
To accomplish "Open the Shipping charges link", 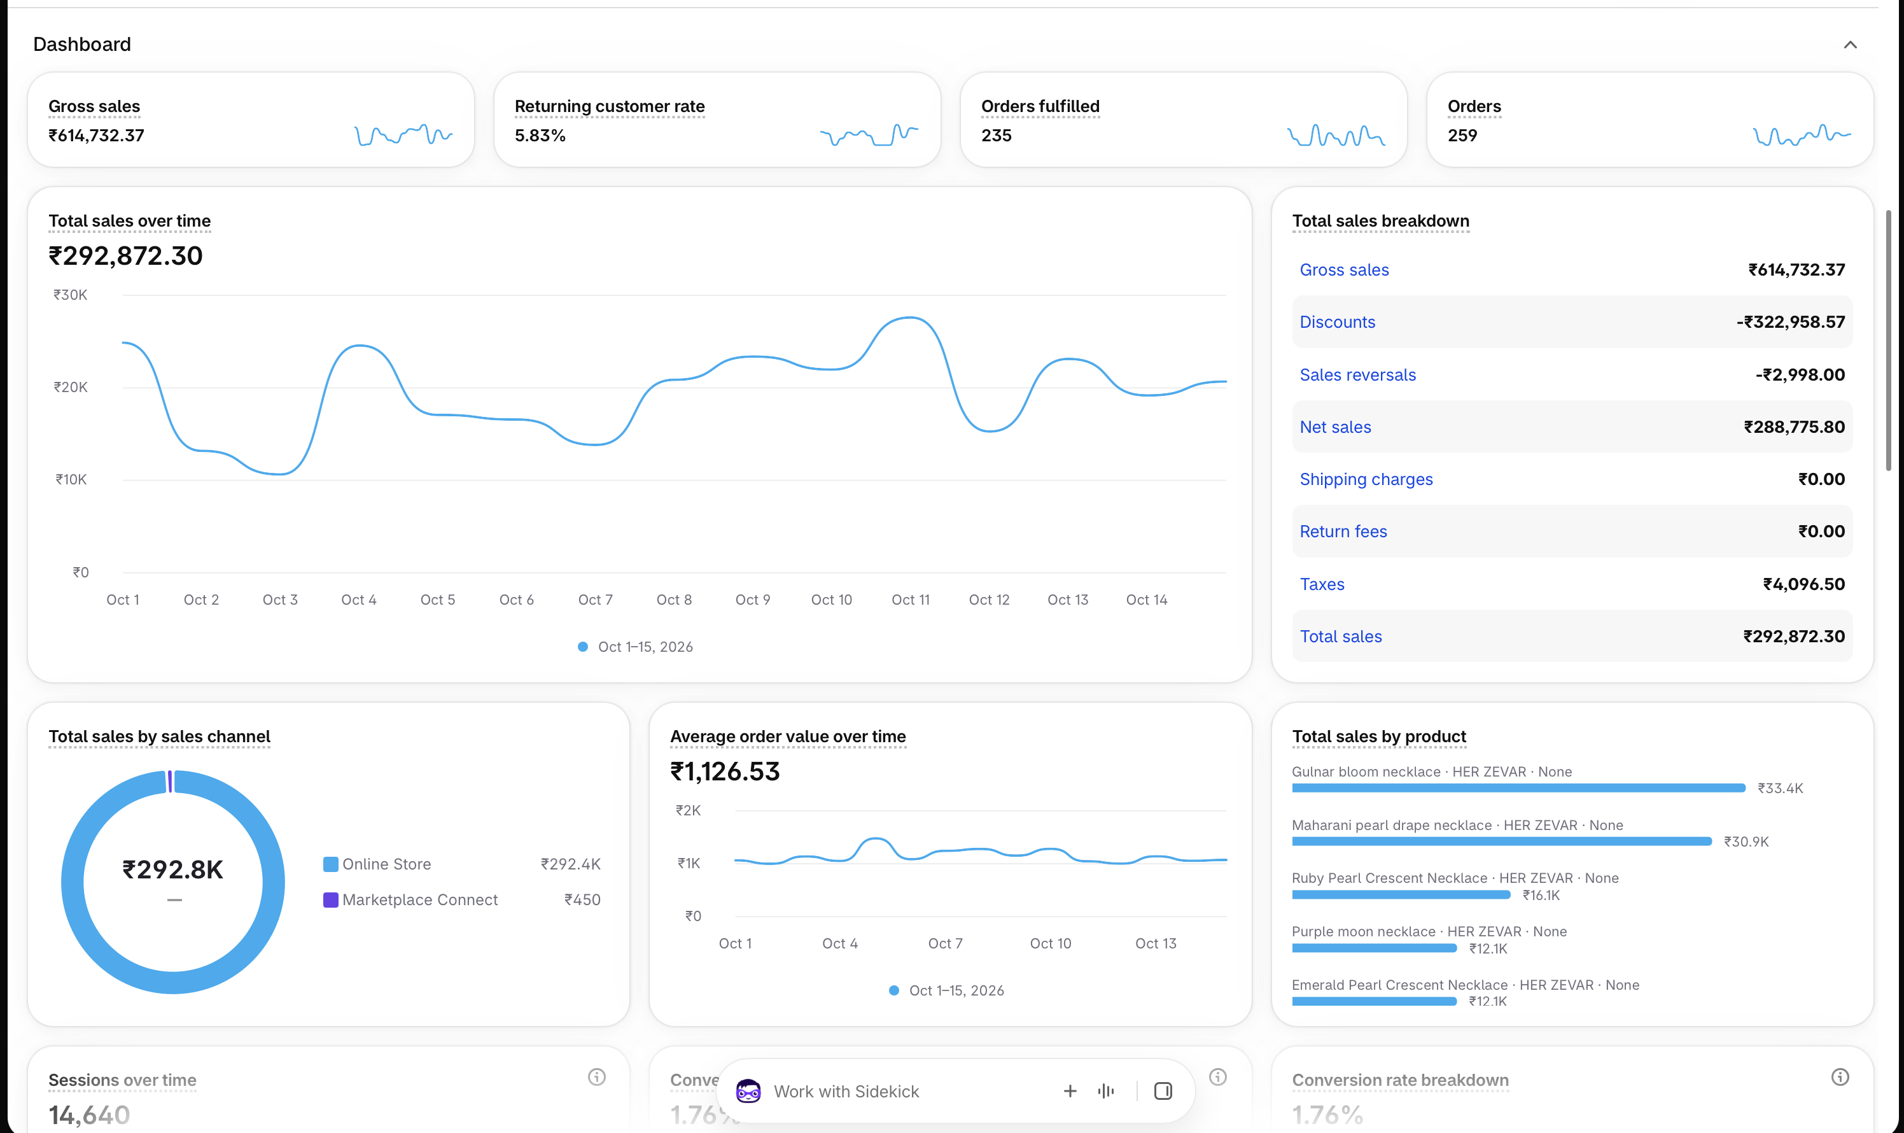I will point(1366,479).
